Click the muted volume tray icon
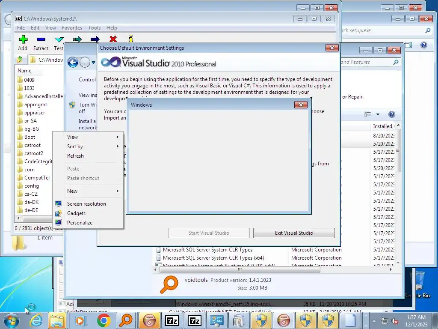 395,321
